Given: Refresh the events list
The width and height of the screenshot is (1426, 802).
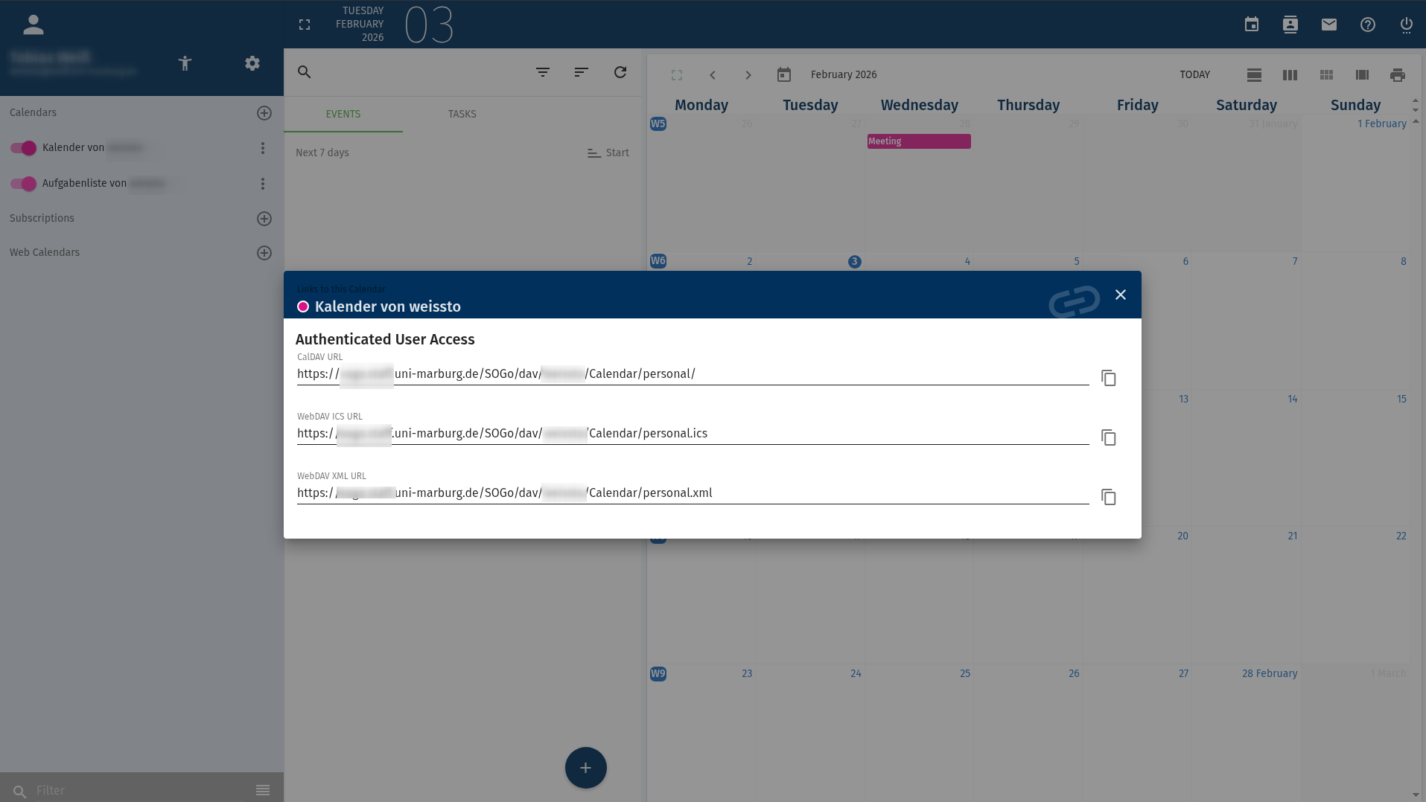Looking at the screenshot, I should click(x=620, y=72).
